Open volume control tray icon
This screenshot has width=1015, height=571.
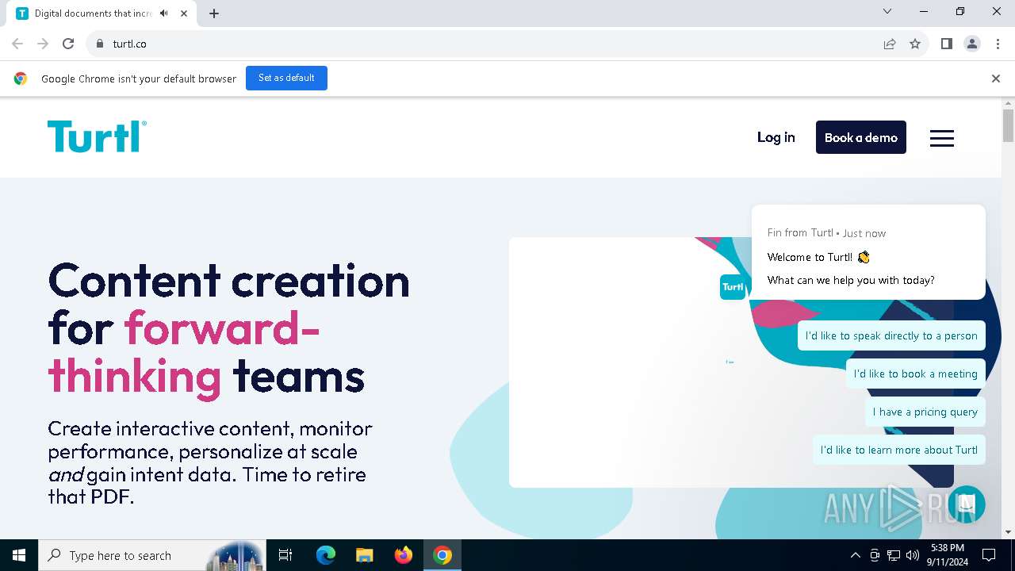[x=913, y=555]
